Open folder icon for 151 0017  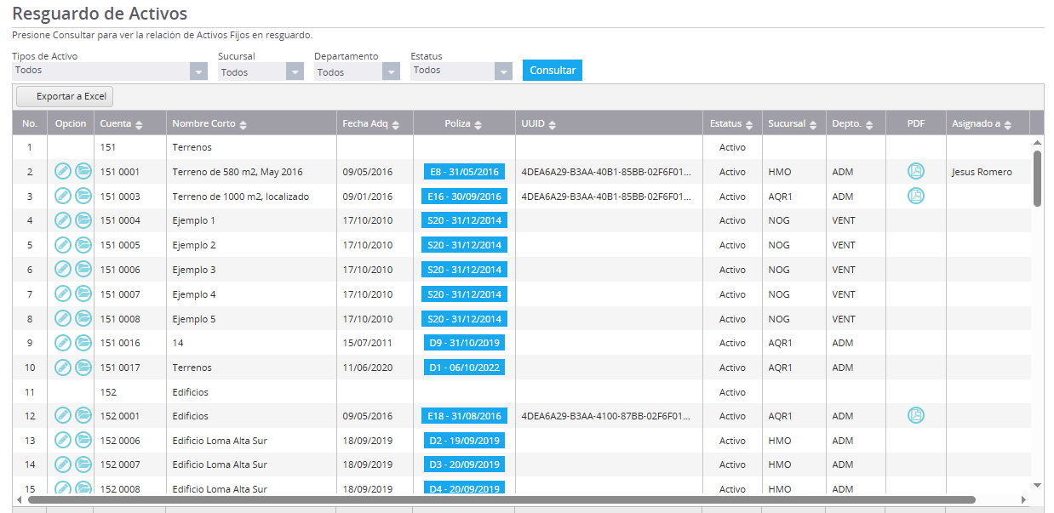(83, 368)
